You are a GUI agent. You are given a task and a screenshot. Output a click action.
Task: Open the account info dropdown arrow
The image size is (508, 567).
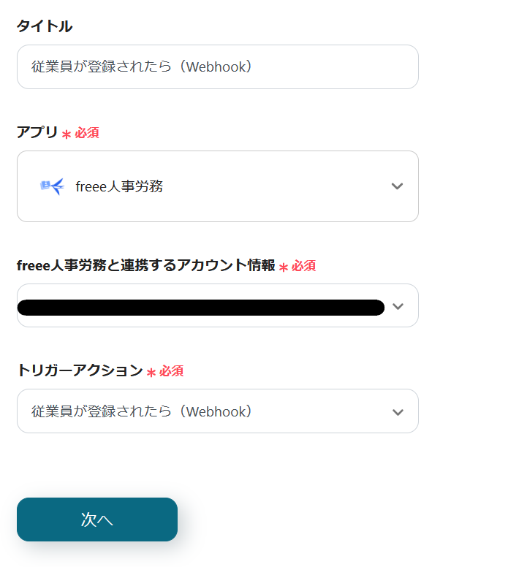pos(398,306)
